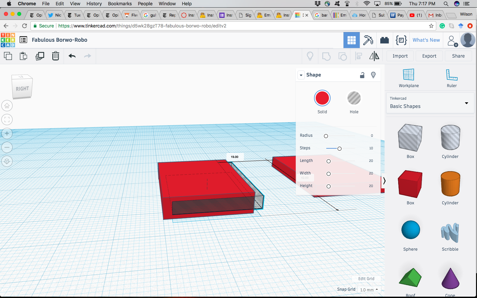
Task: Click the Home view icon
Action: coord(7,106)
